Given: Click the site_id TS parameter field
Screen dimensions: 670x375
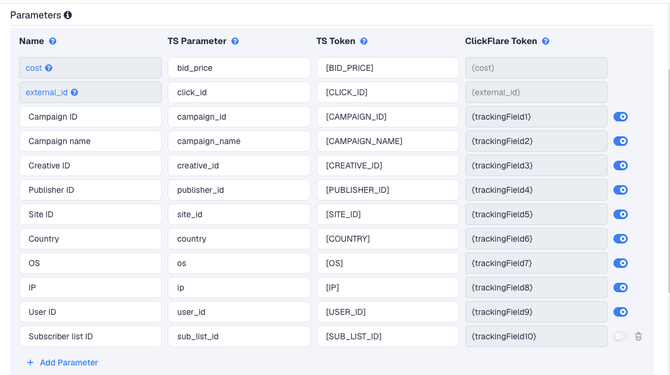Looking at the screenshot, I should point(239,214).
